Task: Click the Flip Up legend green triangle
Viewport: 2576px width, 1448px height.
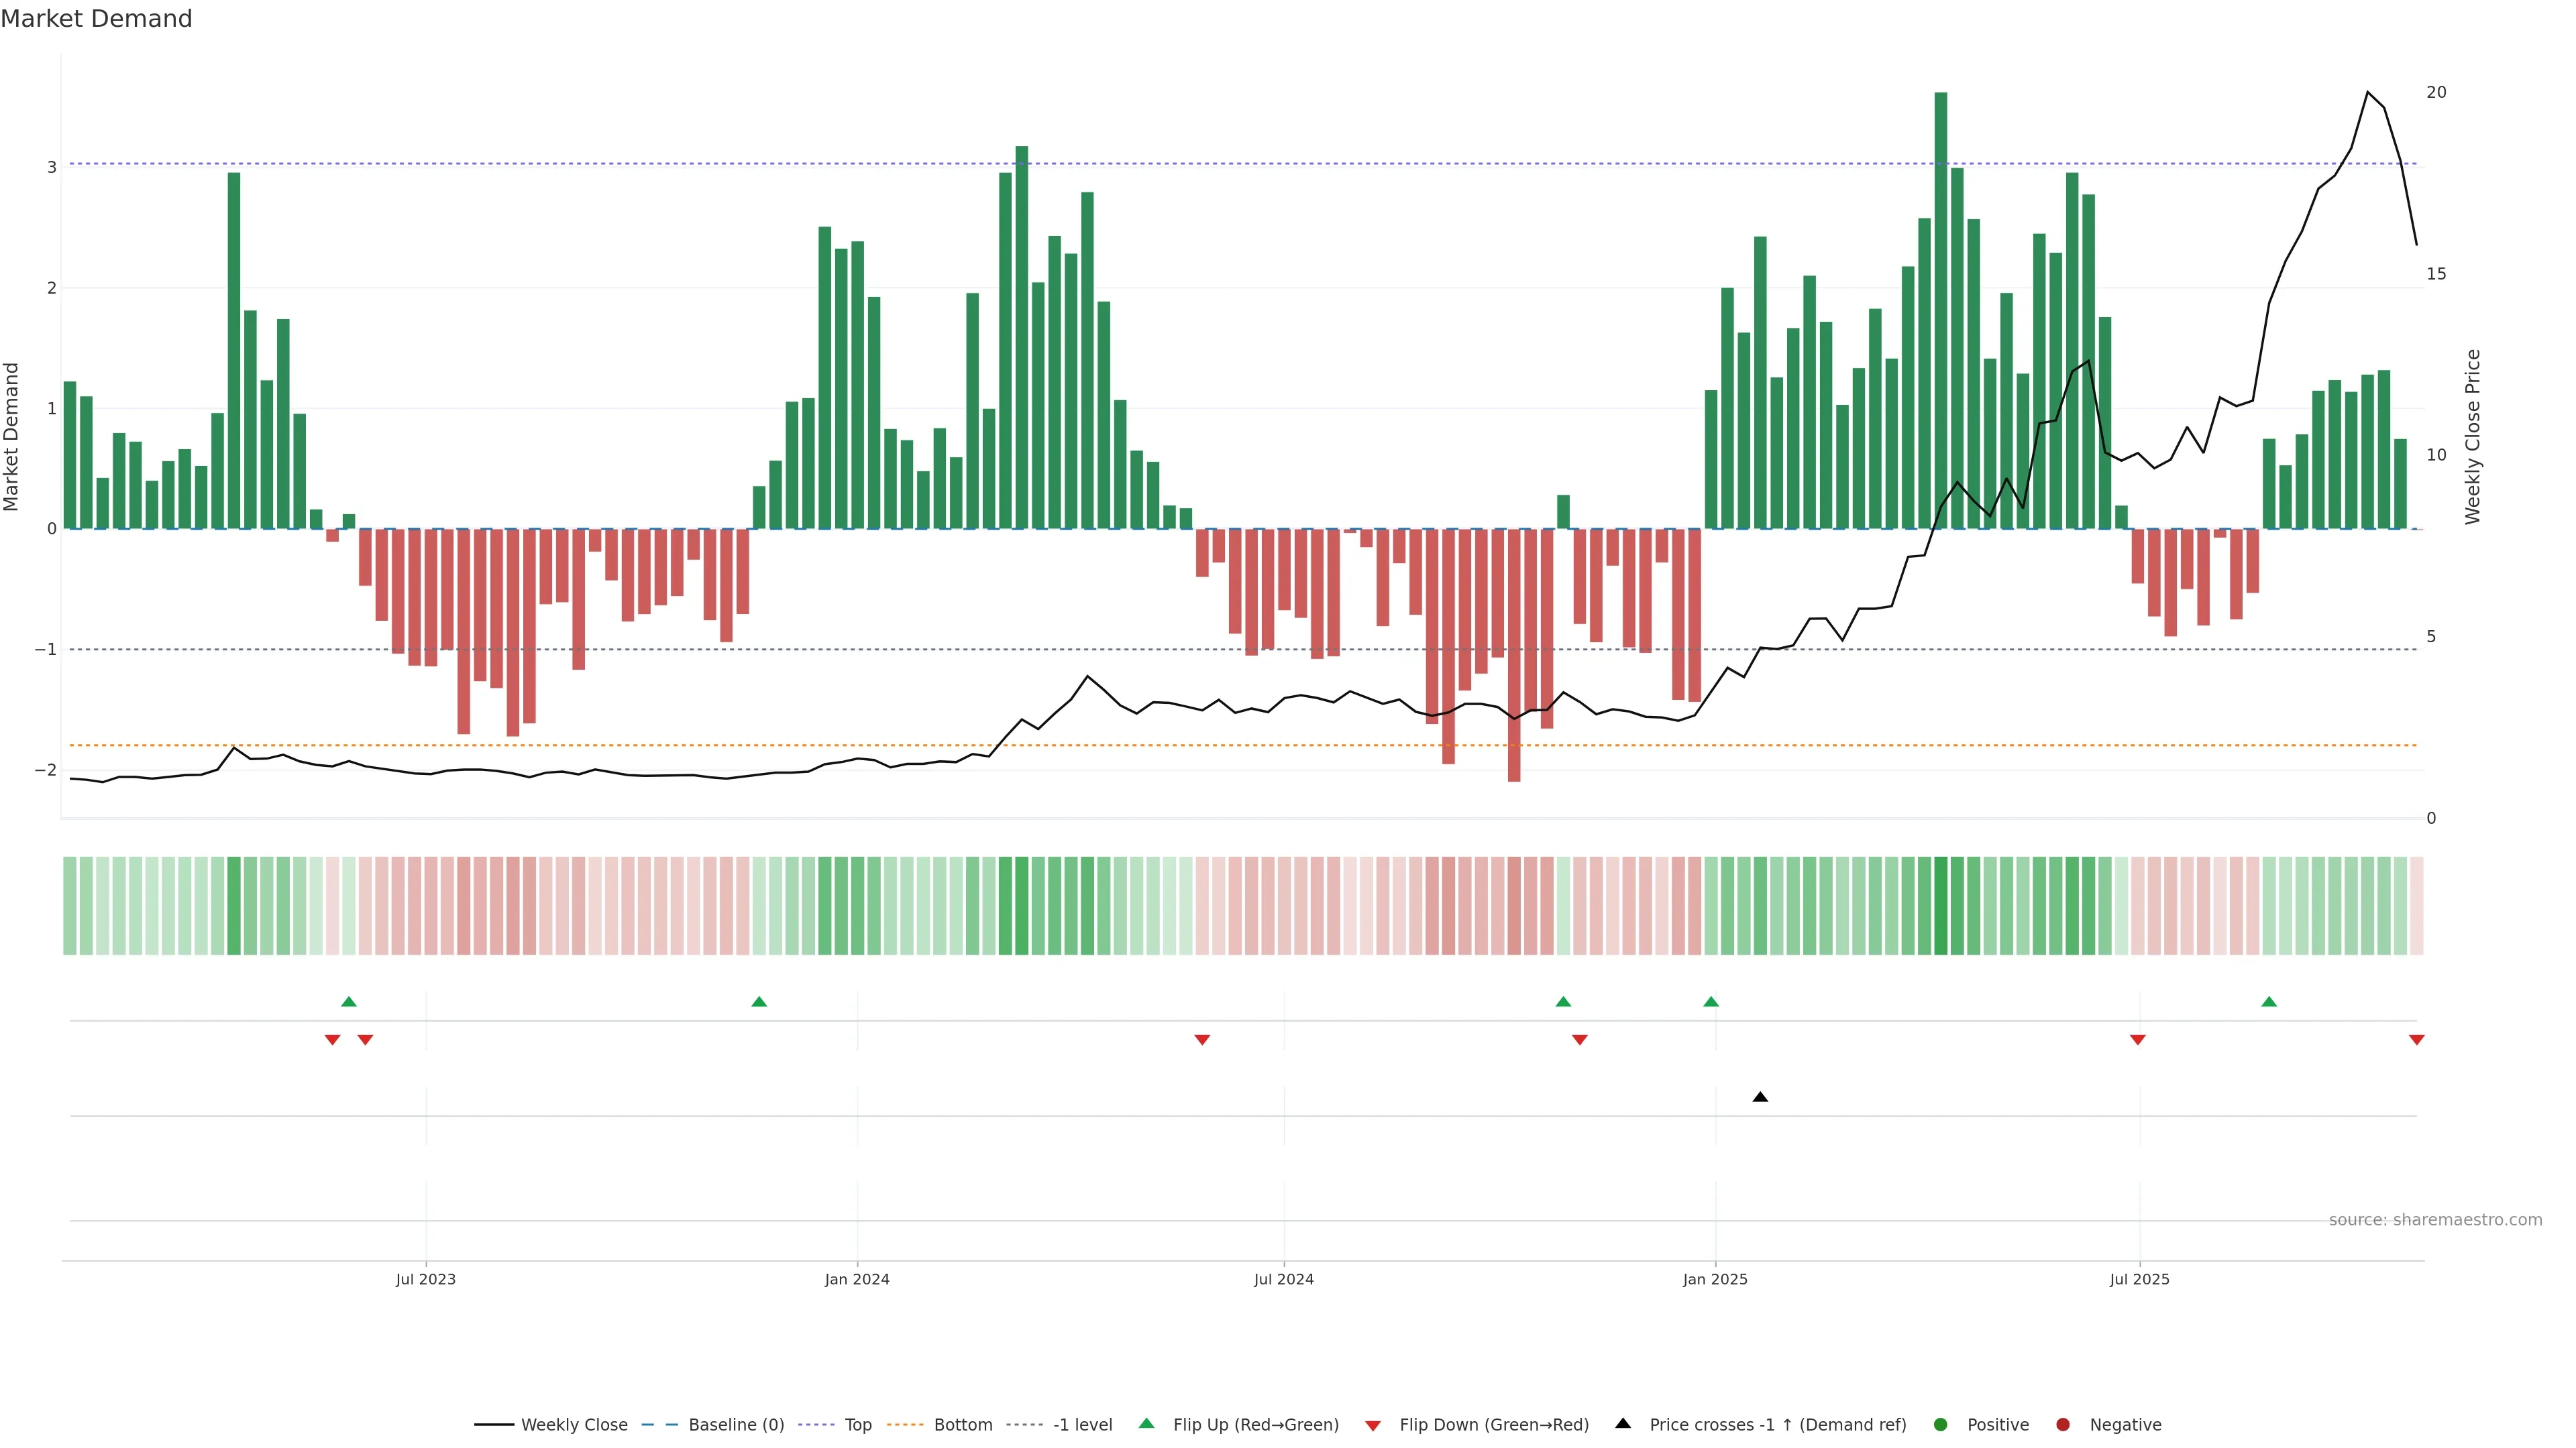Action: pos(1146,1423)
